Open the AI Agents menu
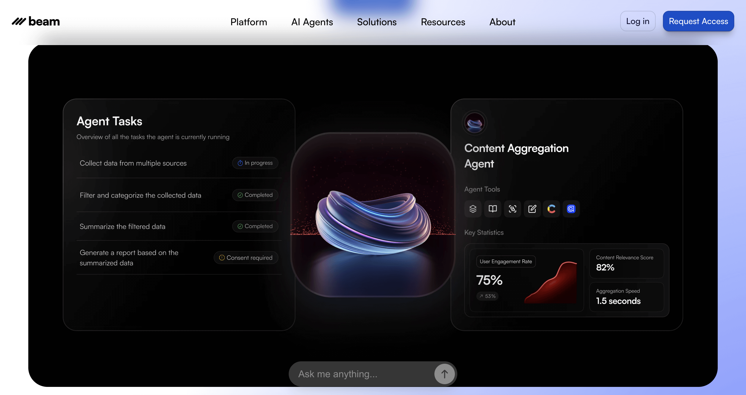Screen dimensions: 746x395 click(x=312, y=22)
